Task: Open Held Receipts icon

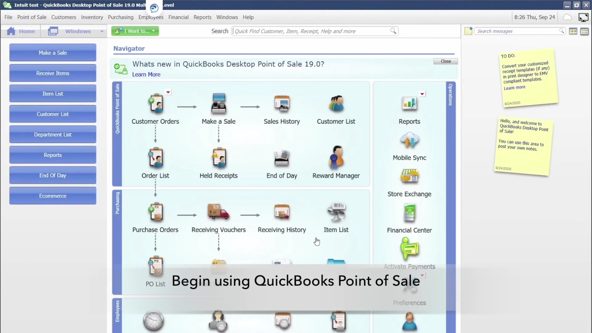Action: pyautogui.click(x=219, y=158)
